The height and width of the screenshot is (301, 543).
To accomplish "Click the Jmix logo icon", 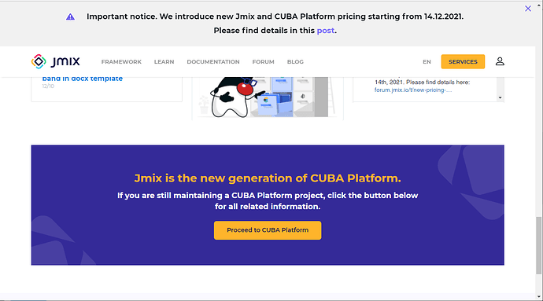I will [x=39, y=61].
